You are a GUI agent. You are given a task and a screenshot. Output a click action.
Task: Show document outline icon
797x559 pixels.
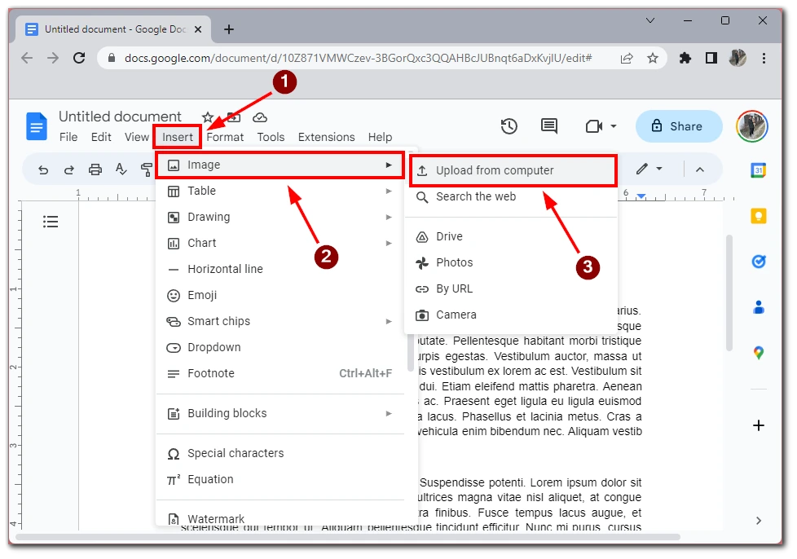point(51,222)
